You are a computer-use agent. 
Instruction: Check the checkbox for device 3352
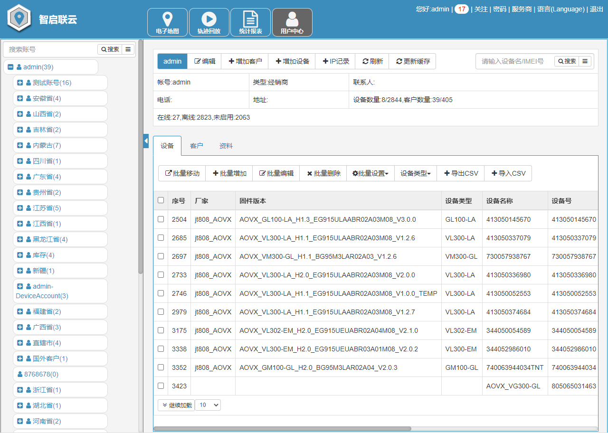click(161, 367)
